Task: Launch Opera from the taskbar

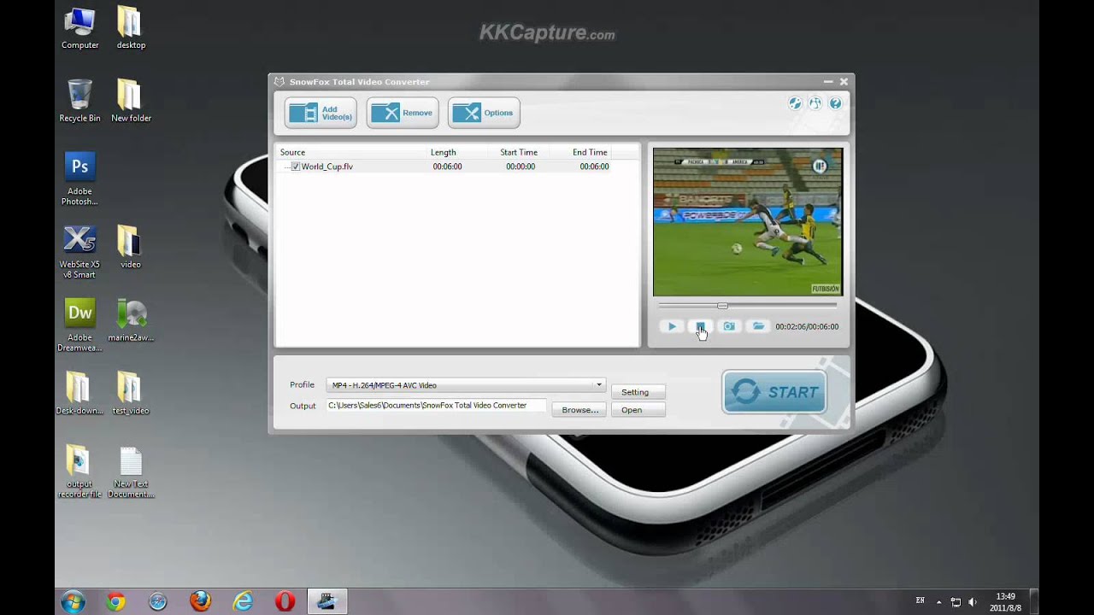Action: coord(285,601)
